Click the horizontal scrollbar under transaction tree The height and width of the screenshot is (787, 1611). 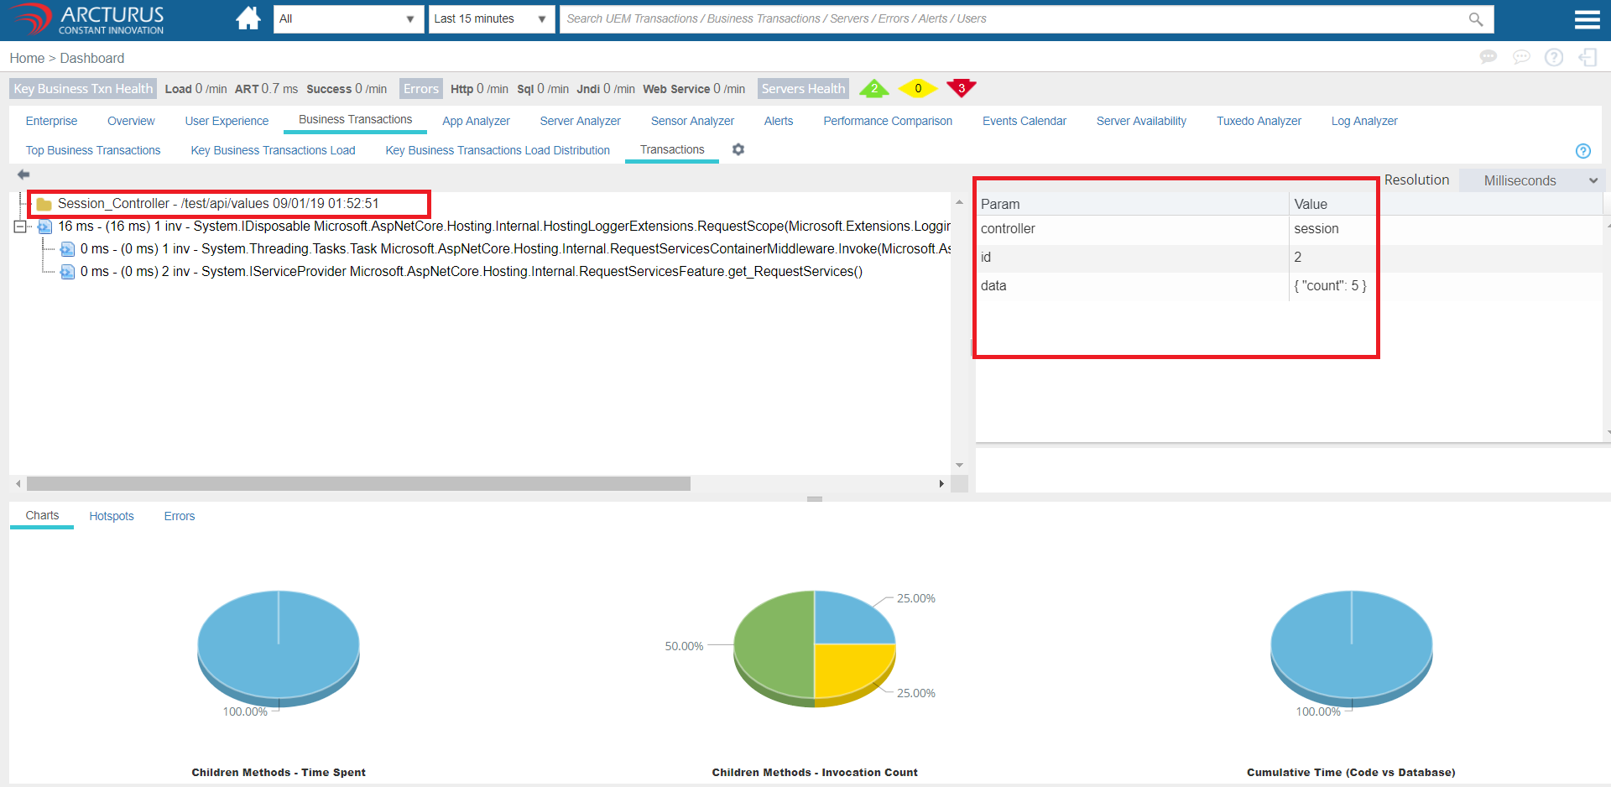(x=358, y=484)
